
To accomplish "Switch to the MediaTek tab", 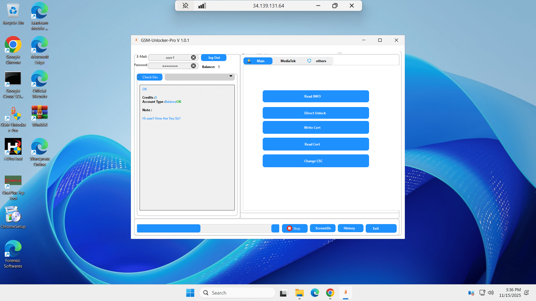I will click(288, 61).
